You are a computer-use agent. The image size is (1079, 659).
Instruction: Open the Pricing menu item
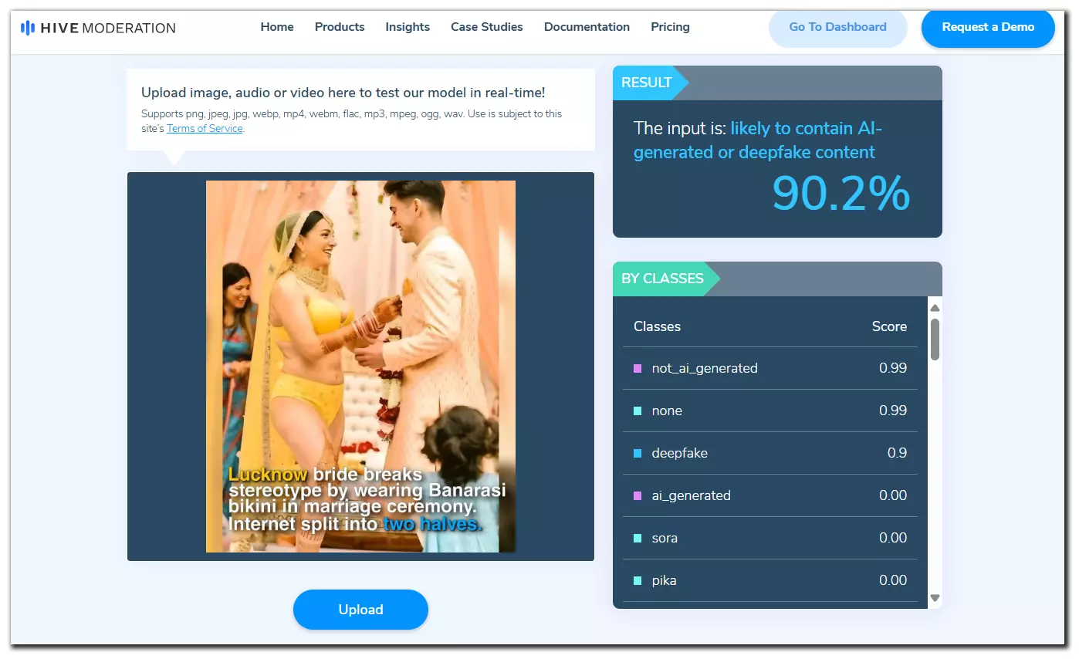tap(670, 27)
